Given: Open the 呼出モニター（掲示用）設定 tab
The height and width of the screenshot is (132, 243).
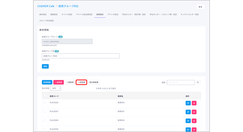Looking at the screenshot, I should (134, 14).
